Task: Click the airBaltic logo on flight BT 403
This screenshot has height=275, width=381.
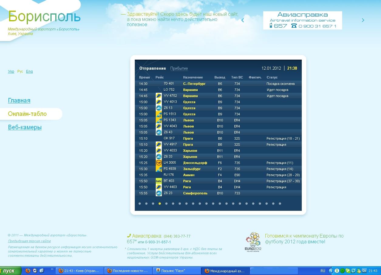Action: (x=158, y=181)
